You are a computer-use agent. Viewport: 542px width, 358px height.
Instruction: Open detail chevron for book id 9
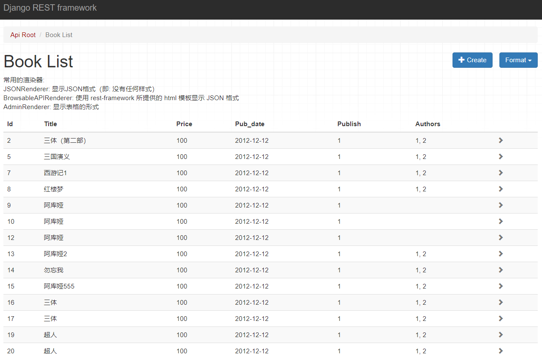point(501,205)
